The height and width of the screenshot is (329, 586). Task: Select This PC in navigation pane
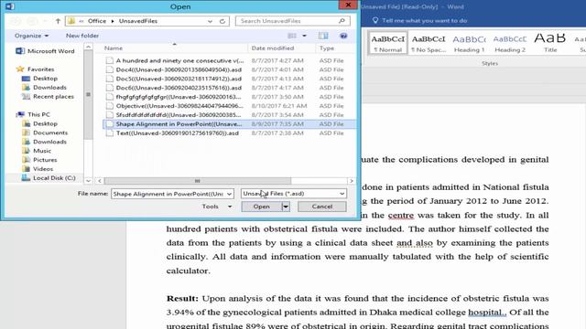[x=33, y=114]
